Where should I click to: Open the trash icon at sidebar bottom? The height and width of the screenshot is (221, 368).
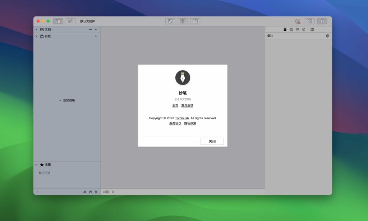(x=96, y=192)
